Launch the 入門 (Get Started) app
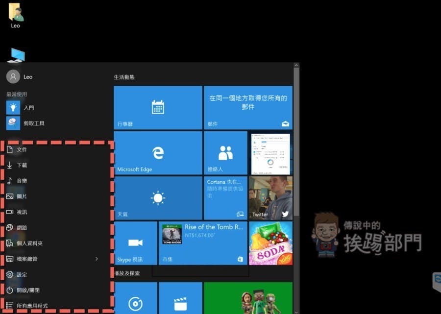The image size is (441, 314). tap(20, 108)
